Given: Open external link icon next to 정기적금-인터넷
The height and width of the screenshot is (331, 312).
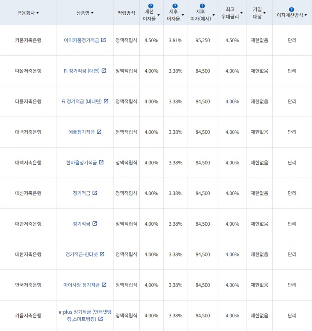Looking at the screenshot, I should 102,254.
